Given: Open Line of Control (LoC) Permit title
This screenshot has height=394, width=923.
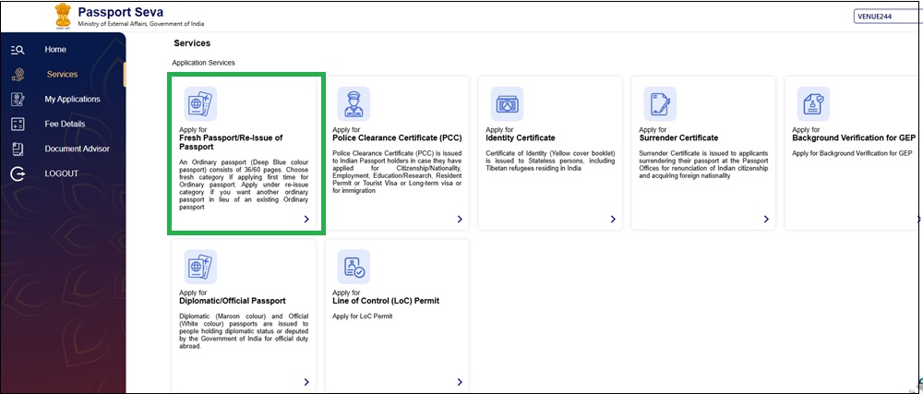Looking at the screenshot, I should click(386, 301).
